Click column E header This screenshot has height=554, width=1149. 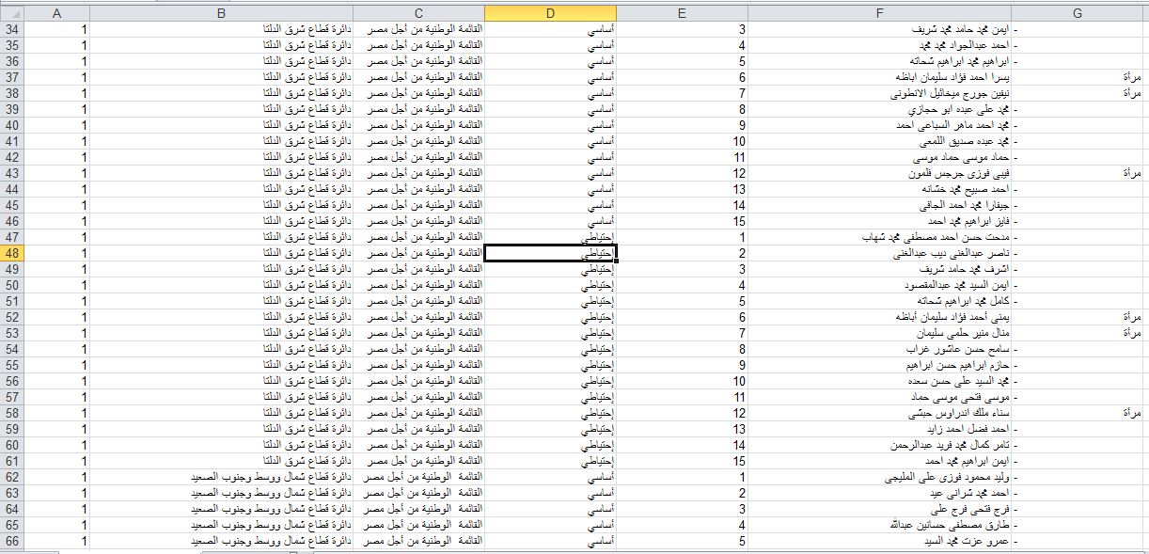682,13
